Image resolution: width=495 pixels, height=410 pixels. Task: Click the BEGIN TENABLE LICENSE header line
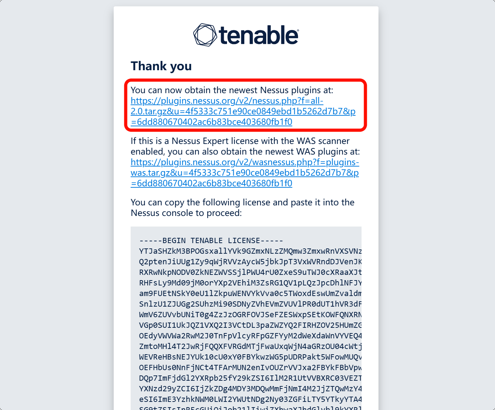pyautogui.click(x=211, y=241)
